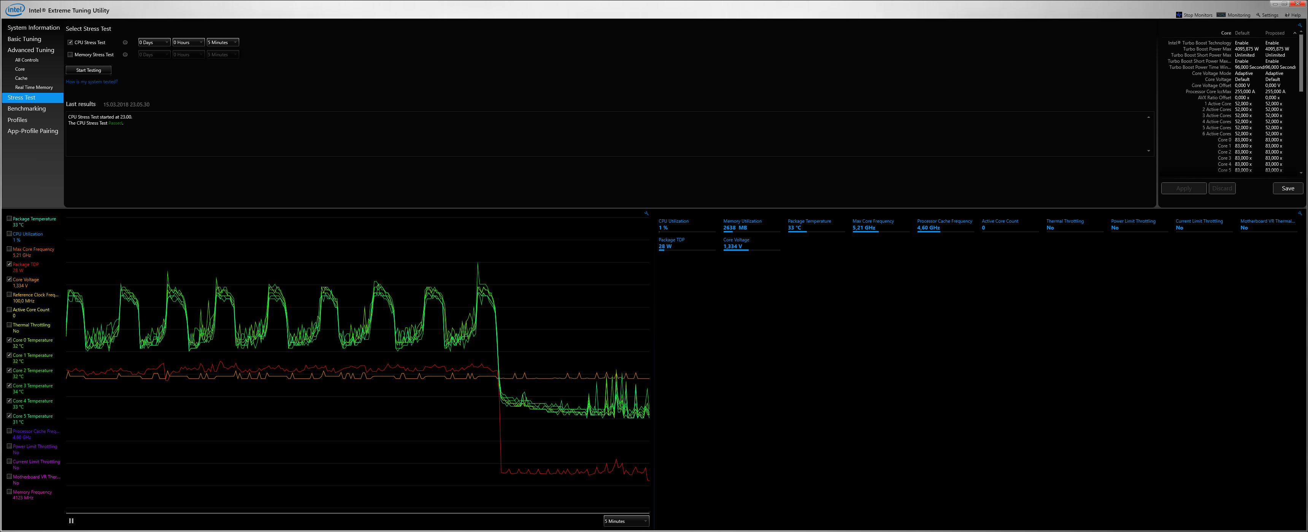
Task: Open Help from the top toolbar
Action: [1293, 15]
